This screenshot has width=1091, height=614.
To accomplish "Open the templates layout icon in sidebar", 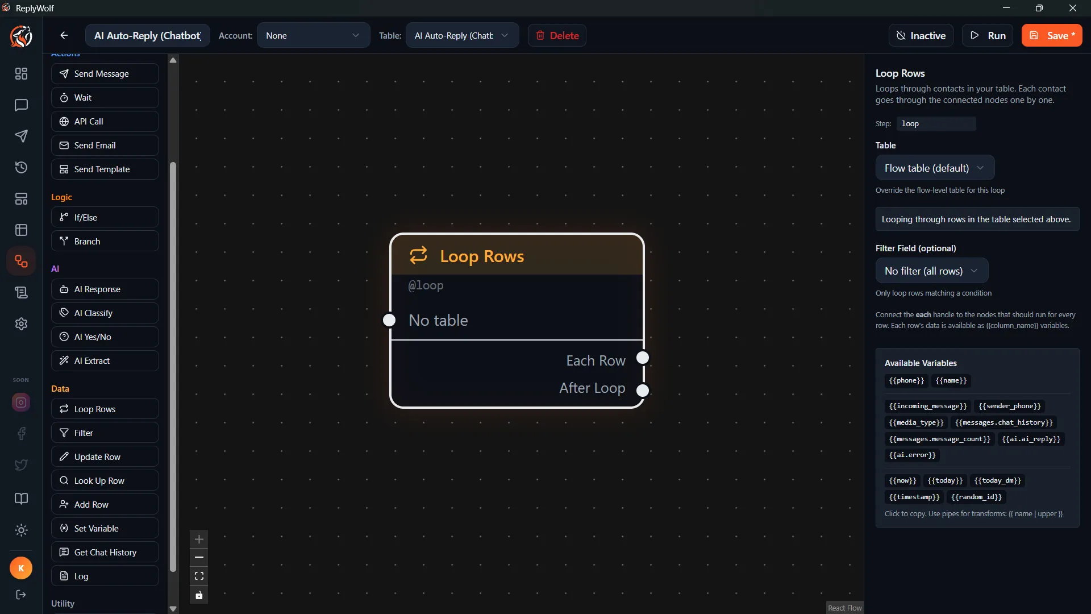I will point(21,199).
